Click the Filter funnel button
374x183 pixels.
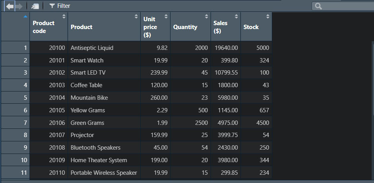coord(60,6)
